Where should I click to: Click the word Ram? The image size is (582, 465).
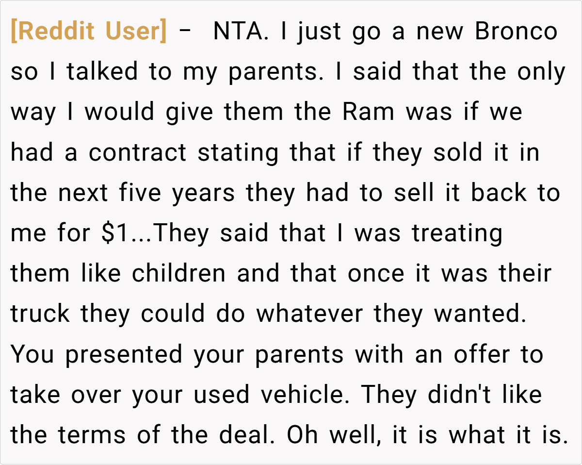coord(369,113)
